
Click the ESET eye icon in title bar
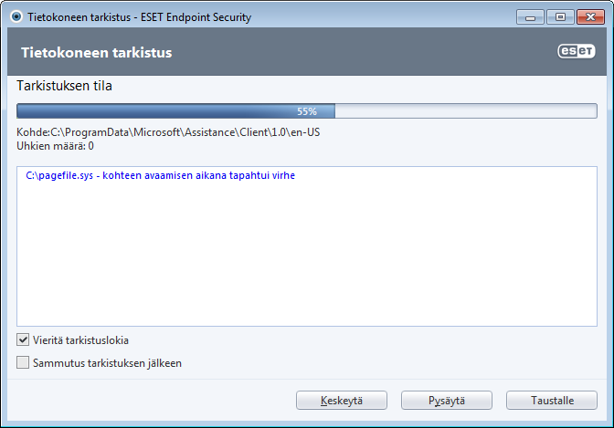(16, 16)
